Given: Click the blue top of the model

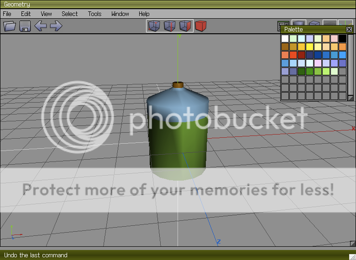Looking at the screenshot, I should [178, 104].
